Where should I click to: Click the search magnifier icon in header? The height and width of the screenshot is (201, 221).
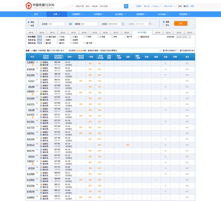[x=126, y=6]
